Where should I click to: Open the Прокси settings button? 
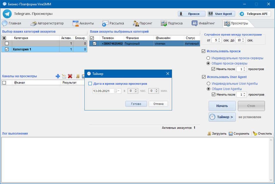point(191,14)
